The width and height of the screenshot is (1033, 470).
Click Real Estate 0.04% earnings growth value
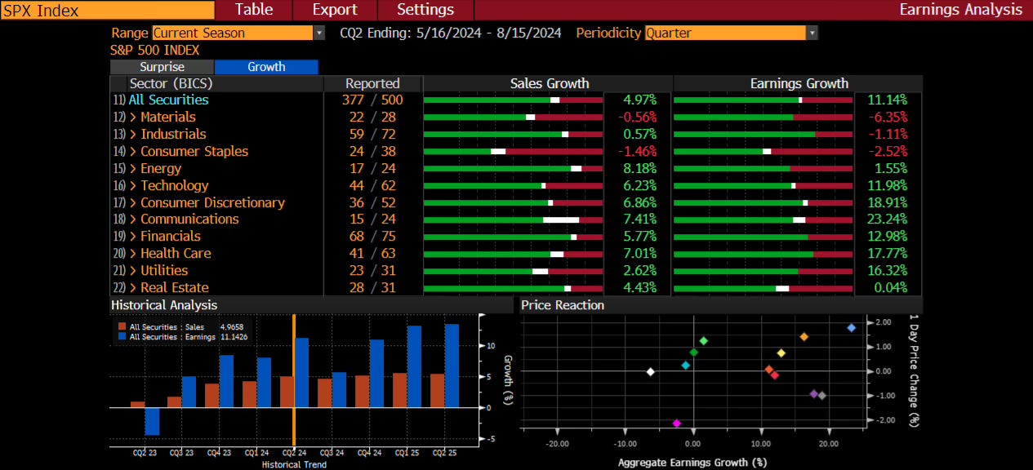pos(890,287)
